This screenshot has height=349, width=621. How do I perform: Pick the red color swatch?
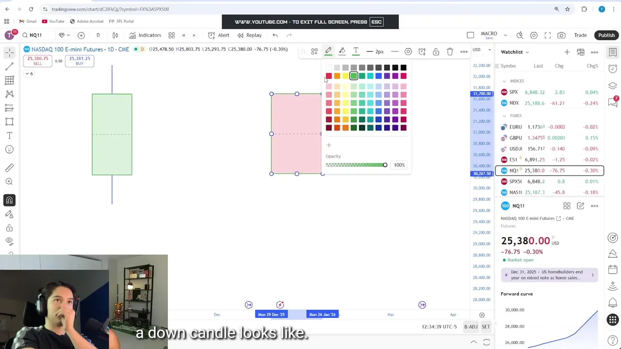coord(329,76)
